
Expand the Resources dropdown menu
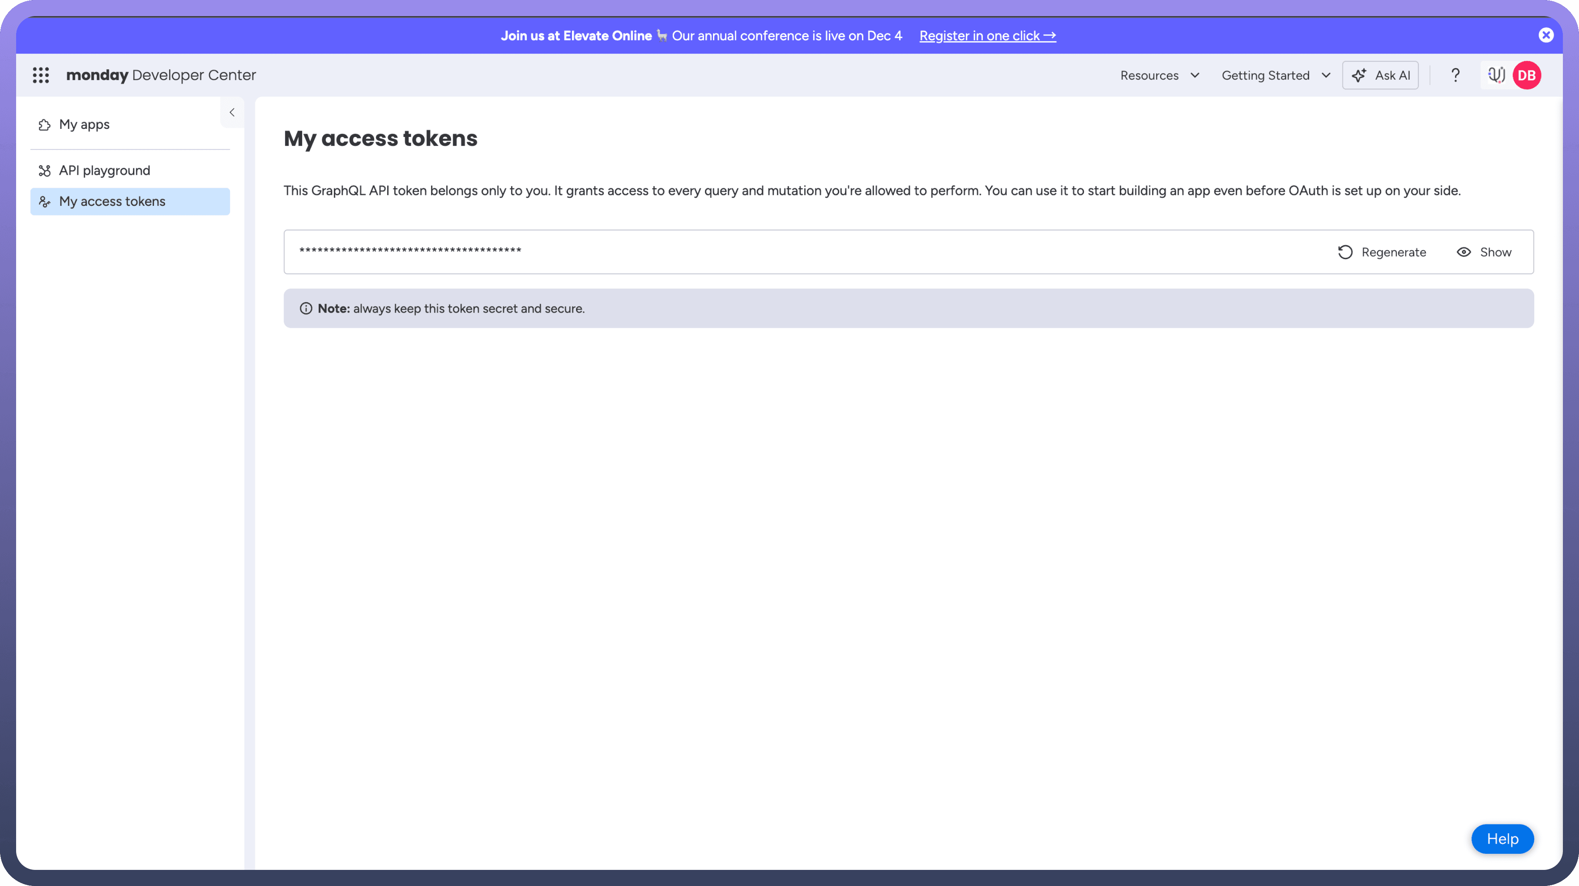tap(1160, 75)
